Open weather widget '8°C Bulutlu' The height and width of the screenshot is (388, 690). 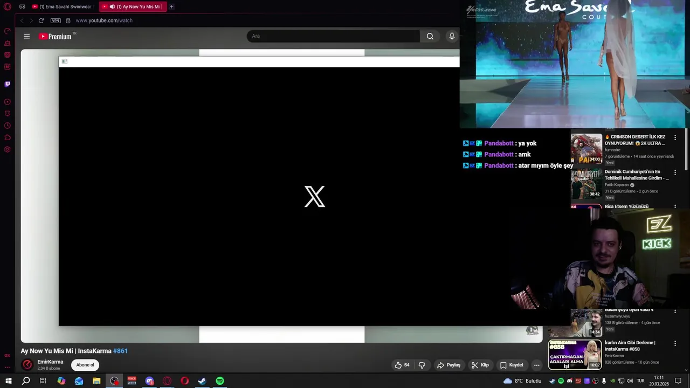coord(522,381)
